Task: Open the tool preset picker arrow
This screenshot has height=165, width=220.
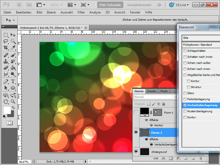Action: click(x=14, y=20)
